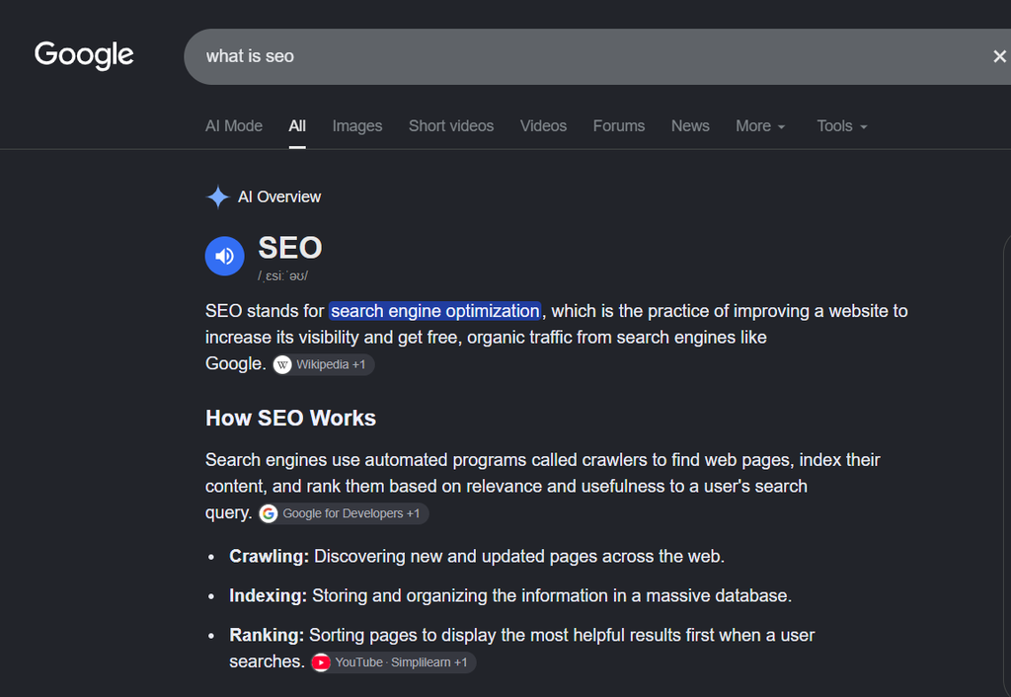
Task: Click the SEO phonetic transcription text
Action: click(x=283, y=276)
